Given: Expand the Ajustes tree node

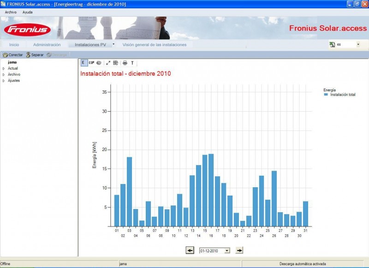Looking at the screenshot, I should point(4,81).
